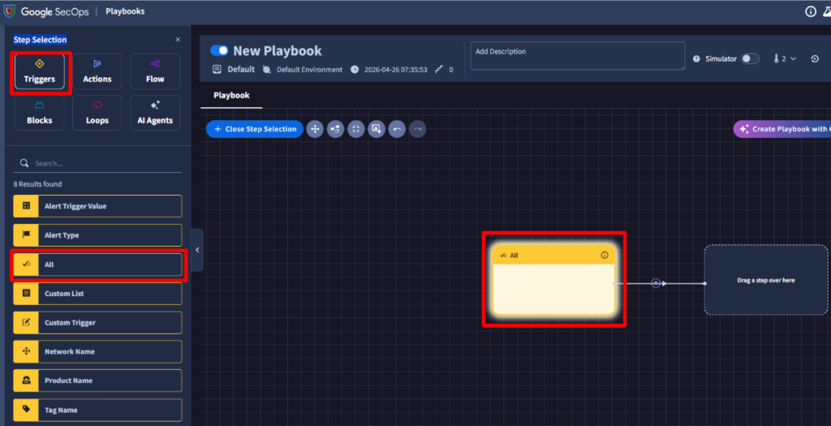Select the AI Agents step category
831x426 pixels.
[x=155, y=112]
